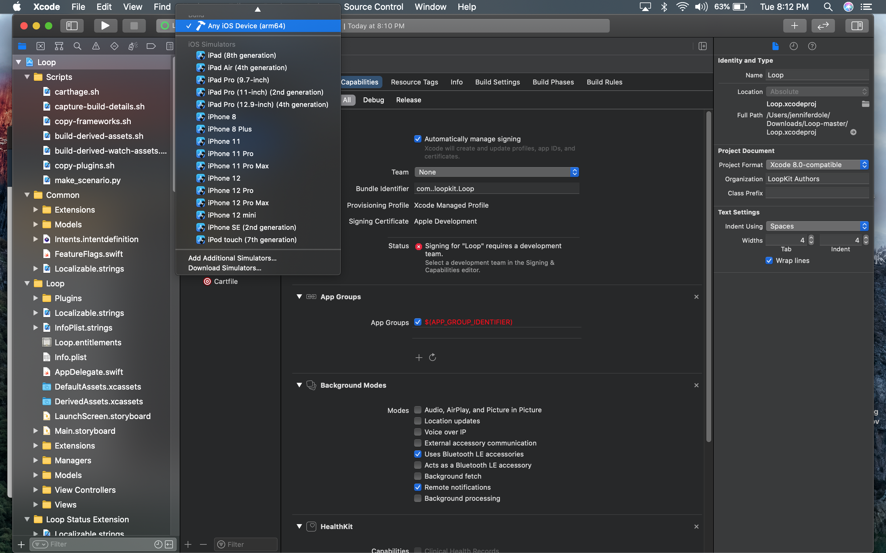Open the Breakpoint navigator icon
886x553 pixels.
pyautogui.click(x=151, y=46)
